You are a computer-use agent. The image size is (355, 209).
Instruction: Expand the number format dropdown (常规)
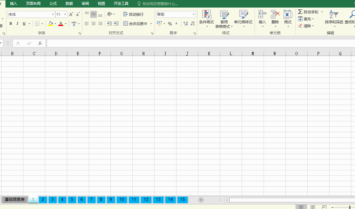click(193, 14)
